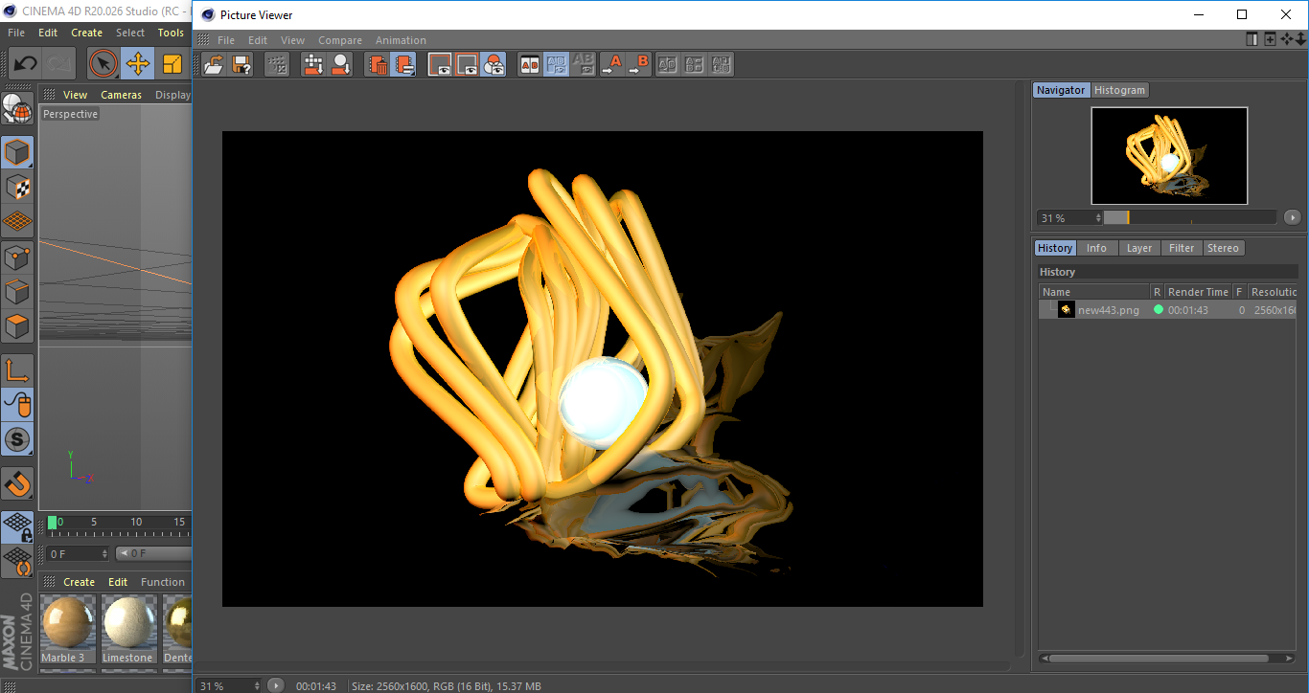1309x693 pixels.
Task: Click the round arrow button beside bottom zoom field
Action: pyautogui.click(x=276, y=685)
